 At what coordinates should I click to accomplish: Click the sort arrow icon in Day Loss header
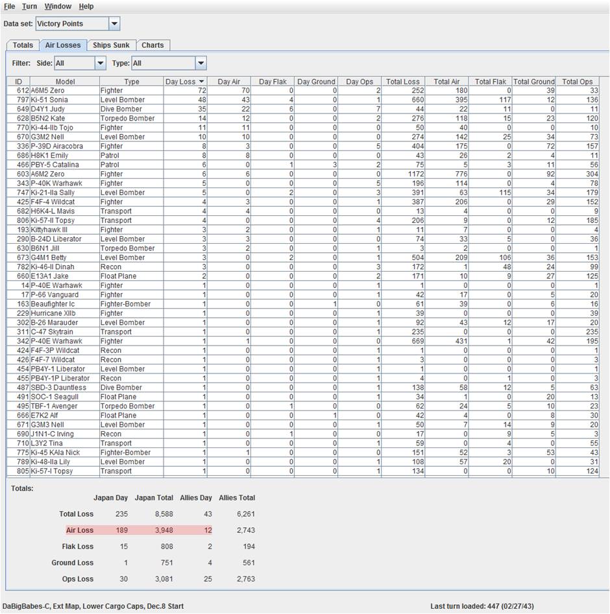click(202, 82)
